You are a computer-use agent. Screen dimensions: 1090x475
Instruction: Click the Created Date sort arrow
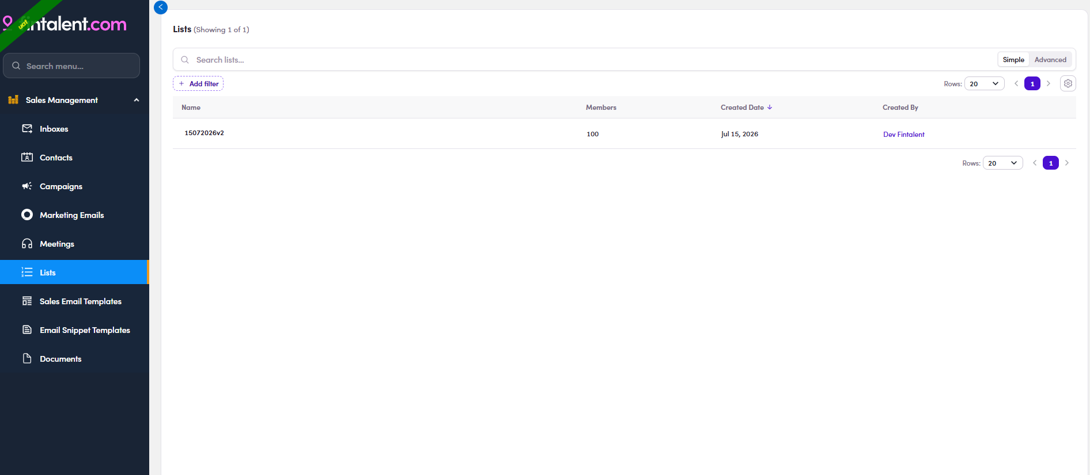770,107
